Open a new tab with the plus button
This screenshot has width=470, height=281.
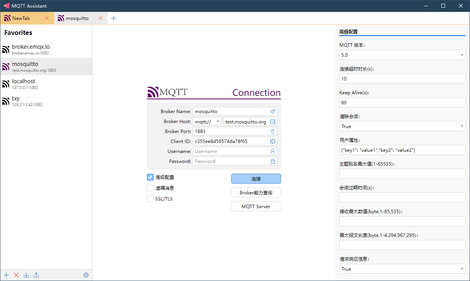click(113, 18)
